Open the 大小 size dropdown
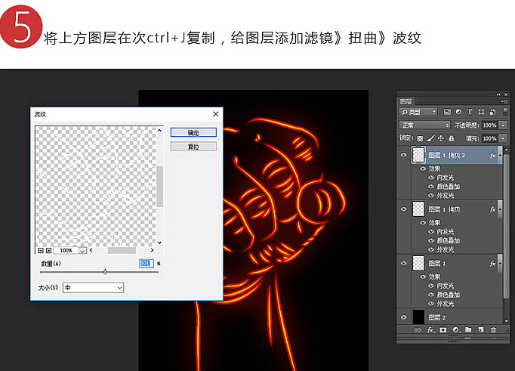 (93, 288)
